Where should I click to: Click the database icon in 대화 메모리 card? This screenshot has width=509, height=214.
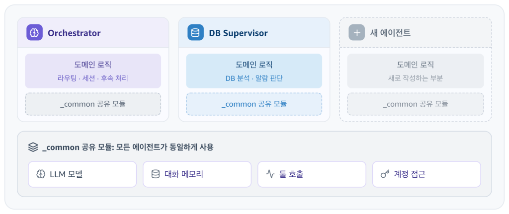tap(156, 174)
